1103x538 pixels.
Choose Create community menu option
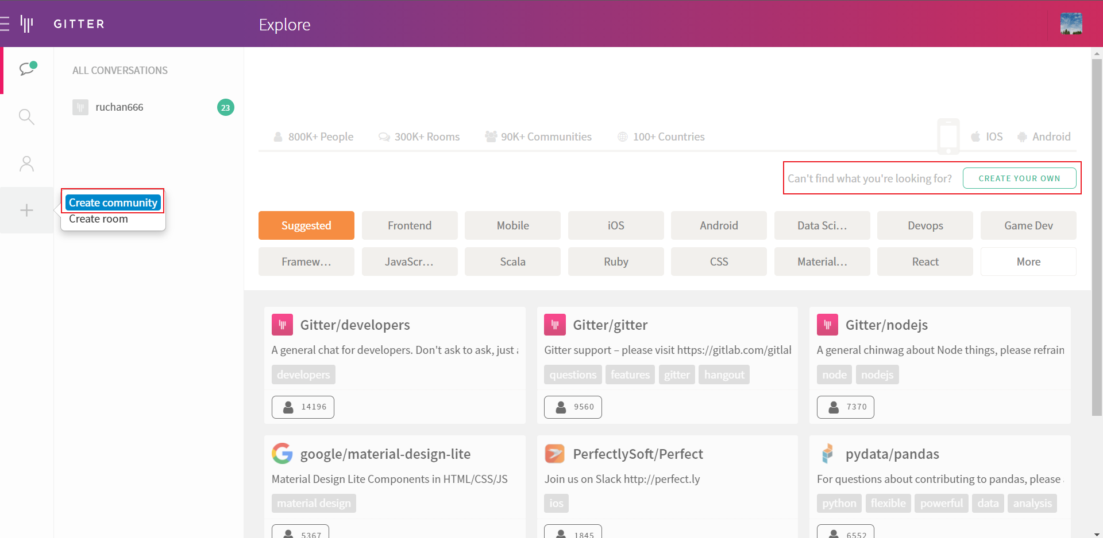pos(113,202)
